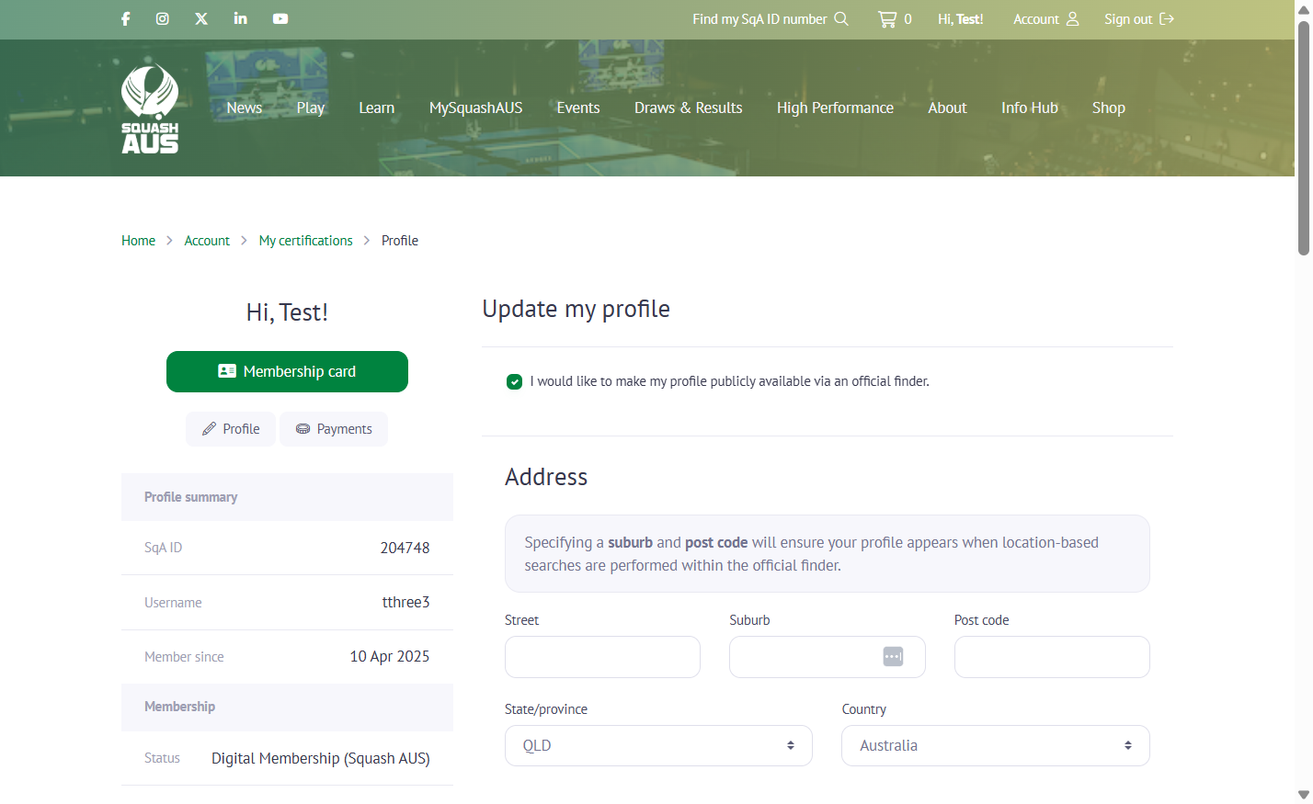Click the Account breadcrumb link
The image size is (1313, 804).
pyautogui.click(x=207, y=241)
